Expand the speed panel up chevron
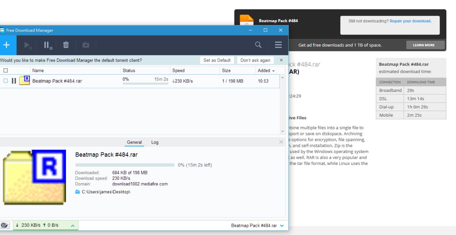The width and height of the screenshot is (456, 235). pyautogui.click(x=72, y=226)
